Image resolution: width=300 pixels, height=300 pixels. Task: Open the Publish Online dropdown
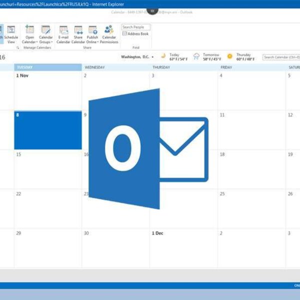[x=92, y=34]
